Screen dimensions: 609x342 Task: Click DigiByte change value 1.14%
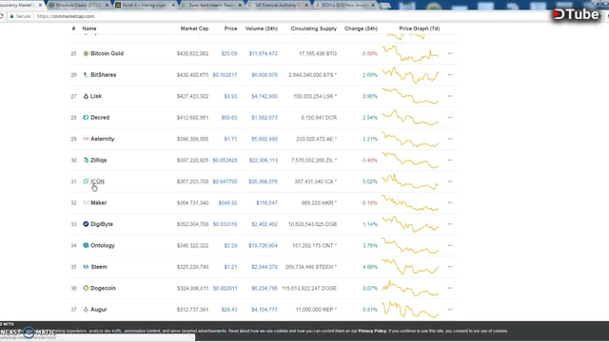[370, 224]
